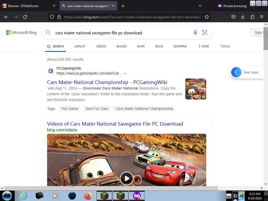Click the taskbar clock 3:13 AM

[254, 194]
